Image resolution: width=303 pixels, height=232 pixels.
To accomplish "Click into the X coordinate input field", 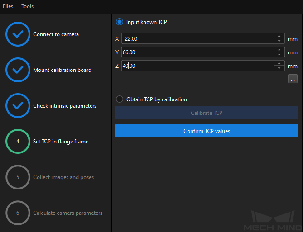I will pos(197,38).
